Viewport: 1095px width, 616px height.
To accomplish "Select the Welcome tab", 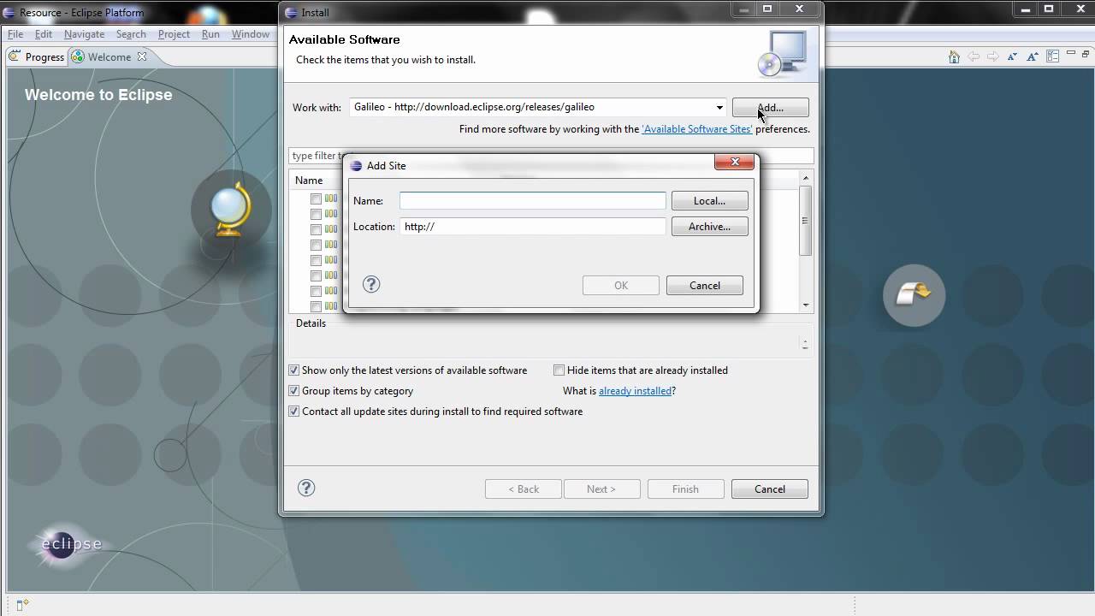I will coord(109,57).
